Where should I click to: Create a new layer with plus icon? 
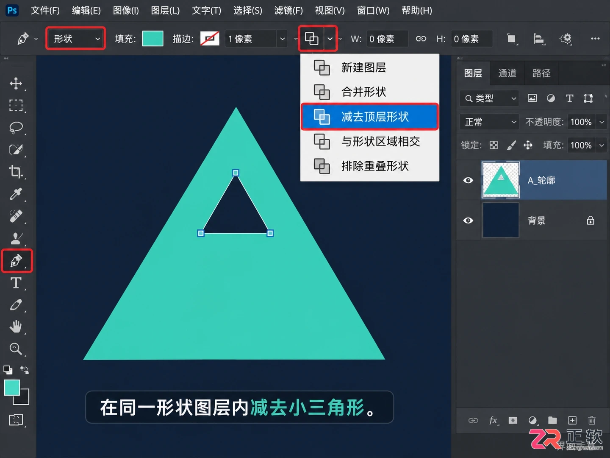click(x=572, y=420)
